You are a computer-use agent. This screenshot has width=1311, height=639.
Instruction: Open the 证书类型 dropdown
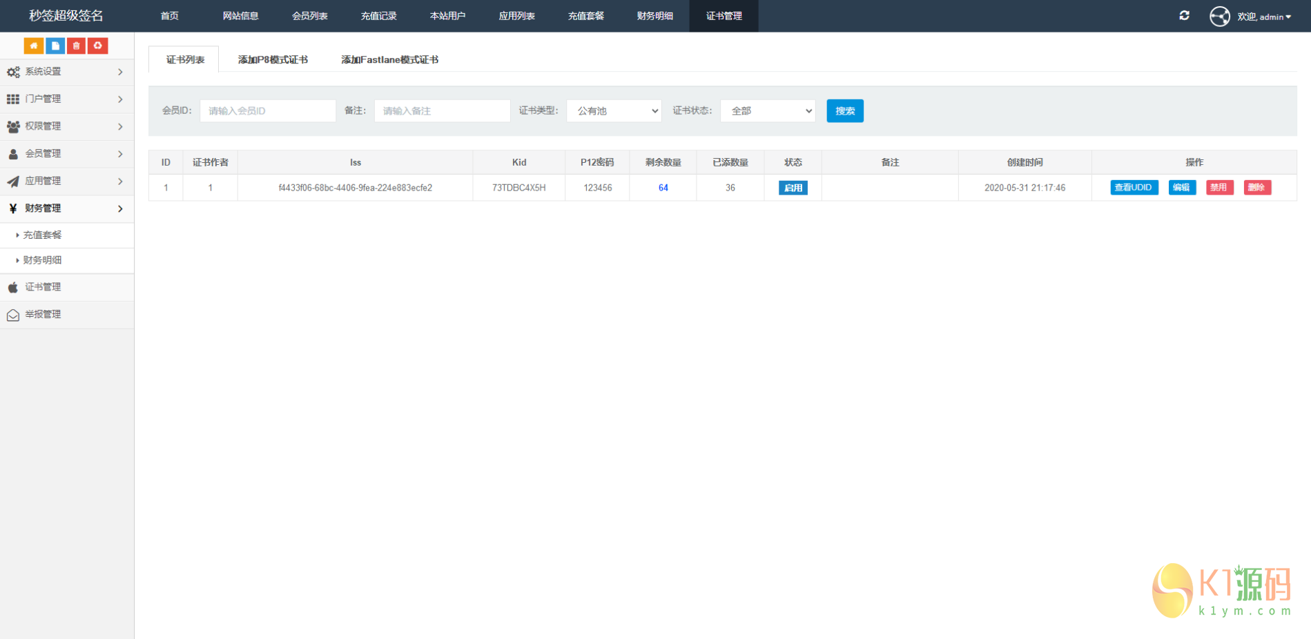pyautogui.click(x=614, y=111)
